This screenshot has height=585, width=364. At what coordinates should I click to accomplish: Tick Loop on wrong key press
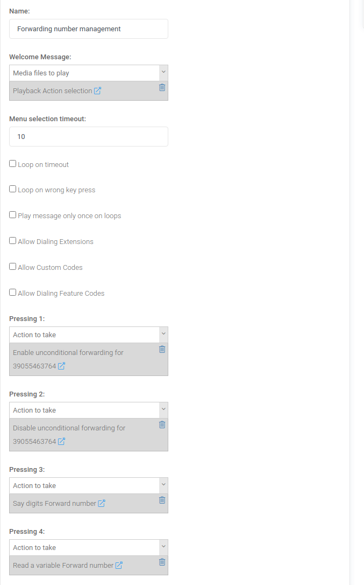(x=13, y=189)
